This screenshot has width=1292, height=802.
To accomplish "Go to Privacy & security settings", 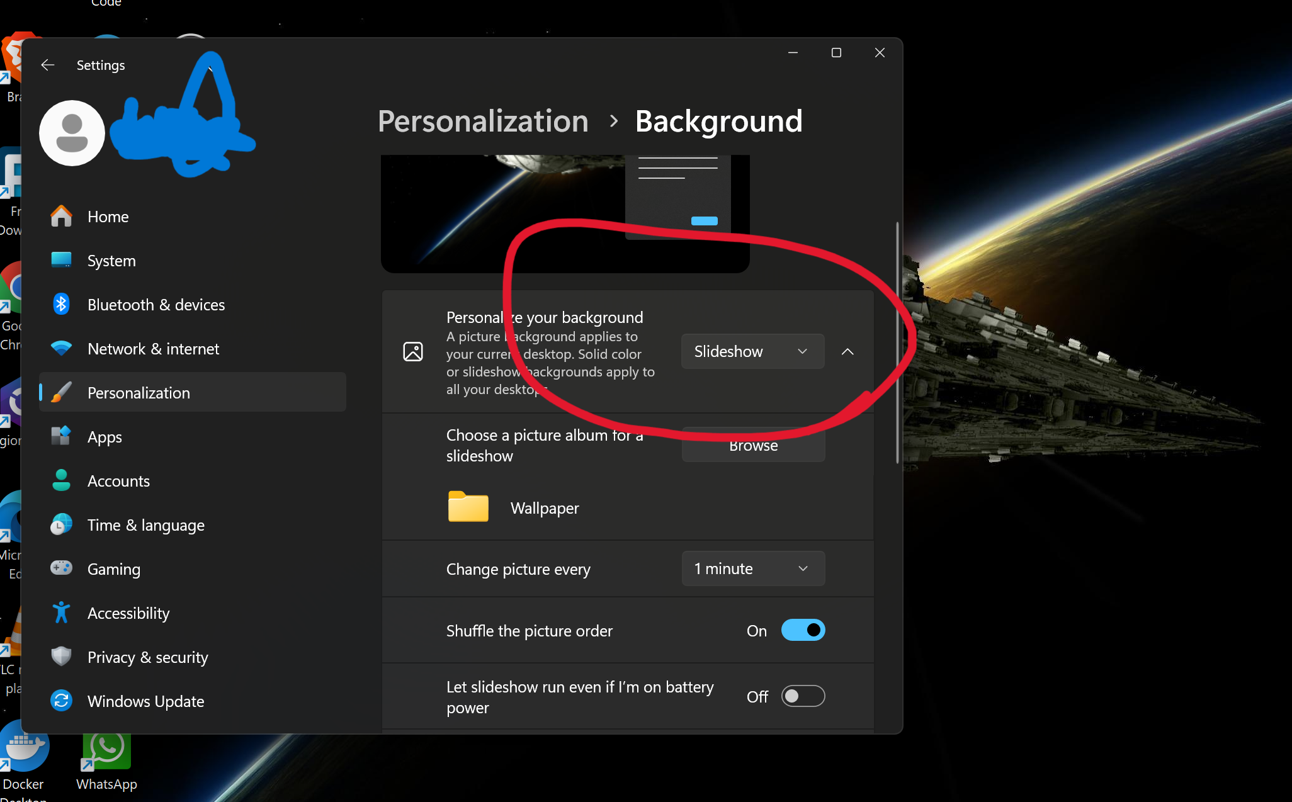I will (x=193, y=657).
